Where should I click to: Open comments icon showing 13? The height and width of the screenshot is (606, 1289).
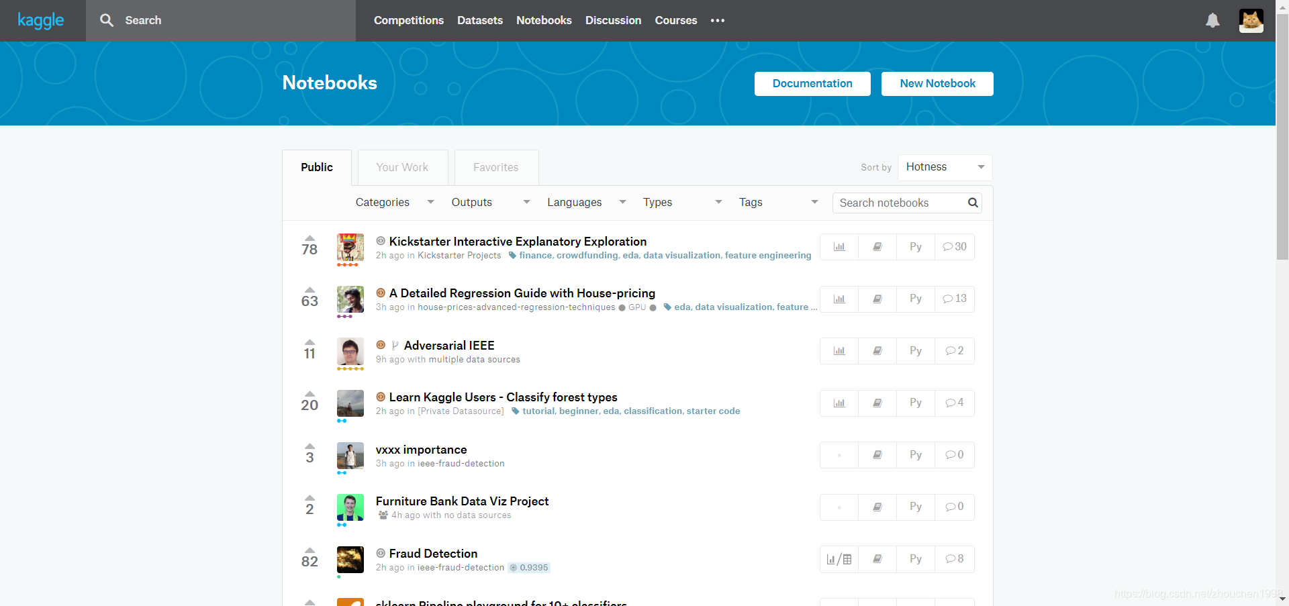955,299
